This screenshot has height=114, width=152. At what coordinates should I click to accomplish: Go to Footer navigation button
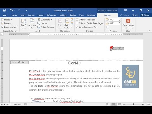tap(67, 24)
